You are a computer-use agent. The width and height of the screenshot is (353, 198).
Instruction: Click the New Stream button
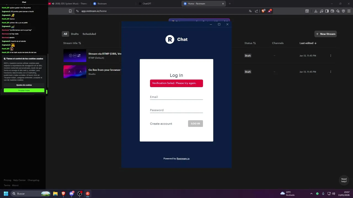coord(325,34)
